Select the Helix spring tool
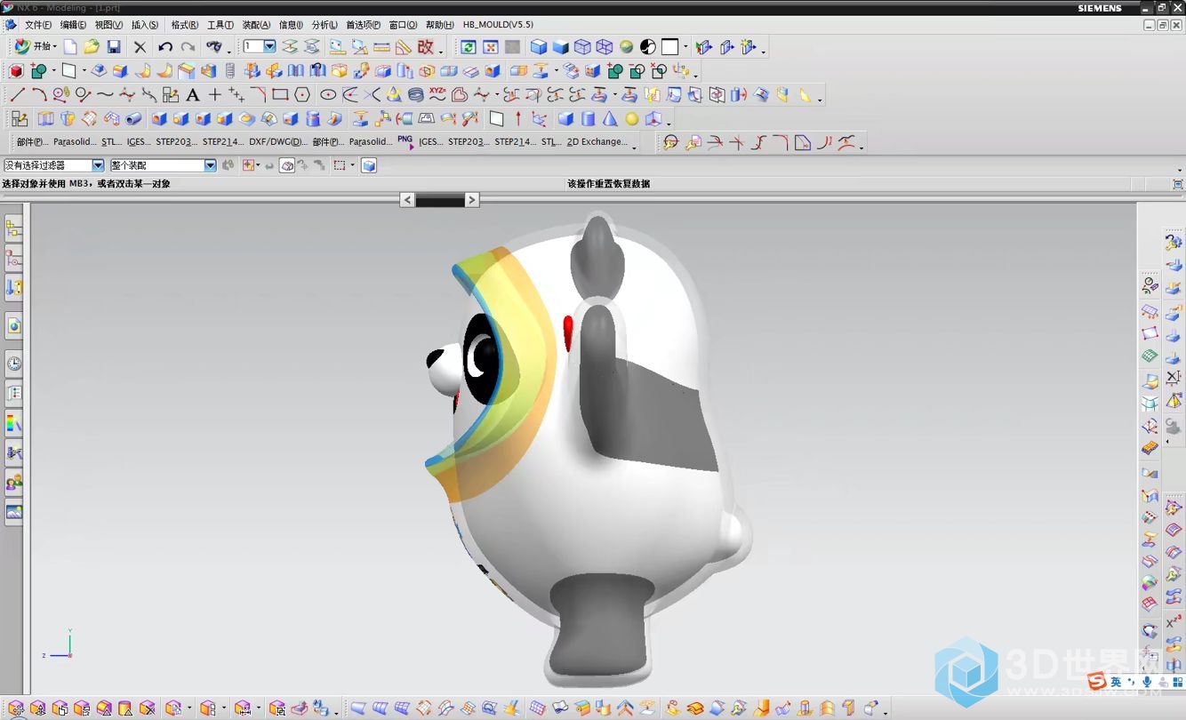The image size is (1186, 720). pos(415,94)
